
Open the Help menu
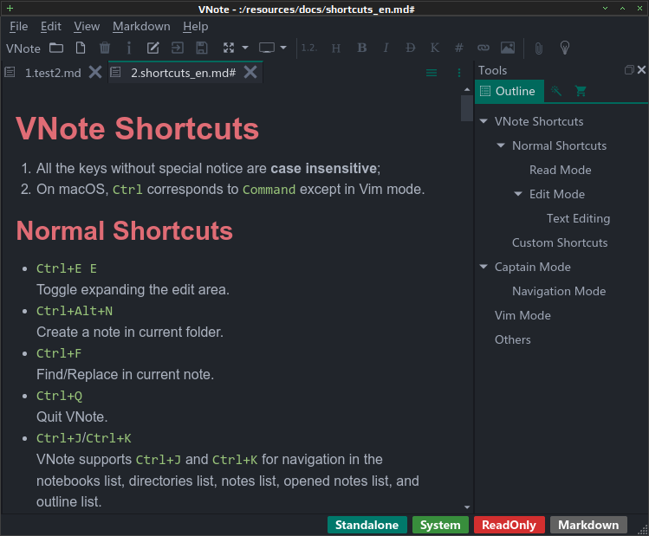(195, 27)
